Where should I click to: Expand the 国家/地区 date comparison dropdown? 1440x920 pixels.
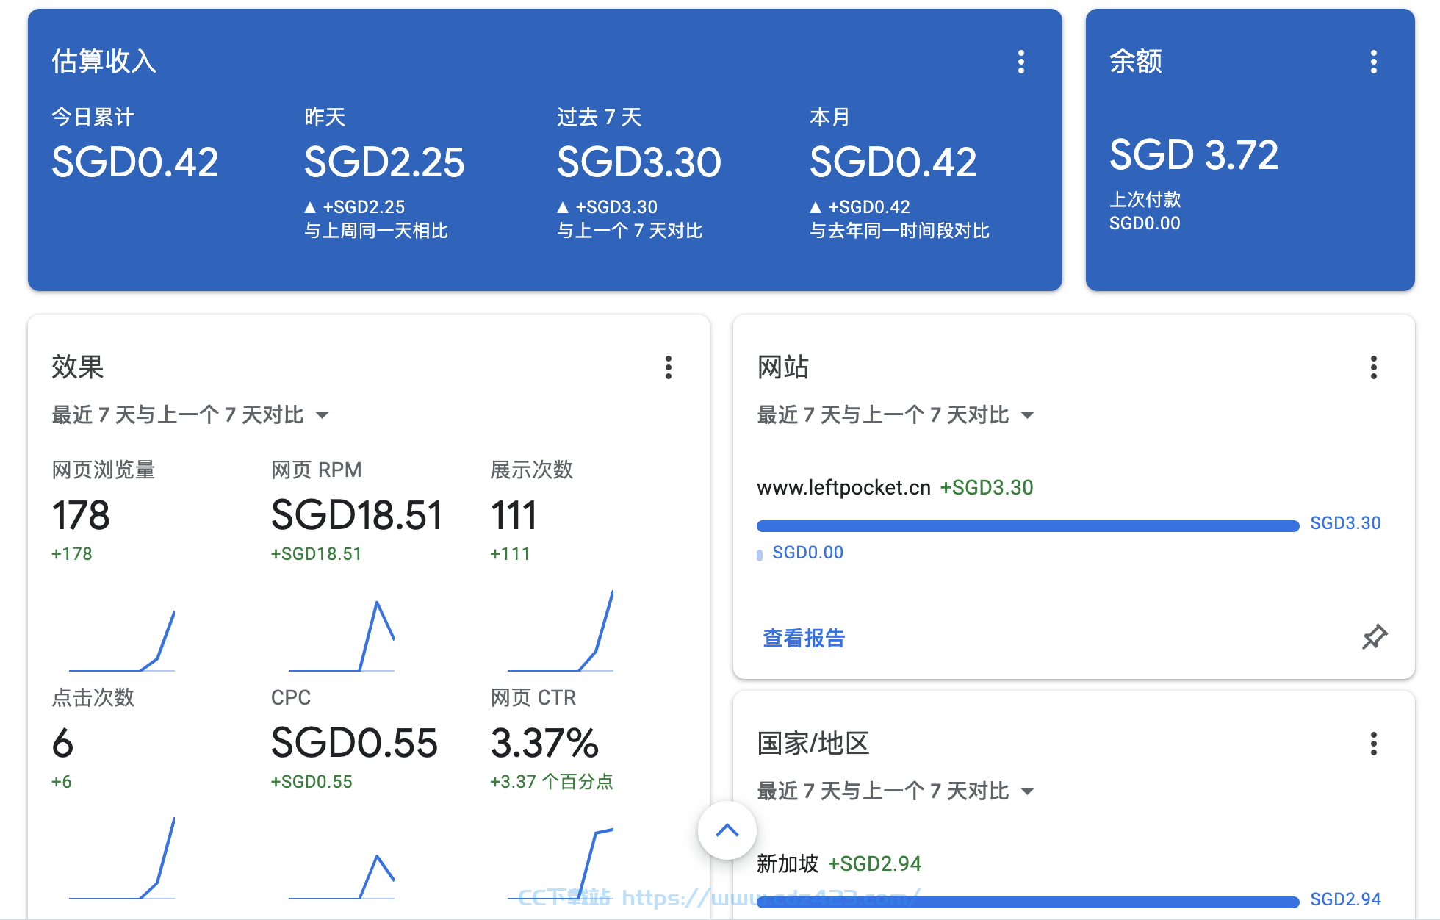point(896,791)
